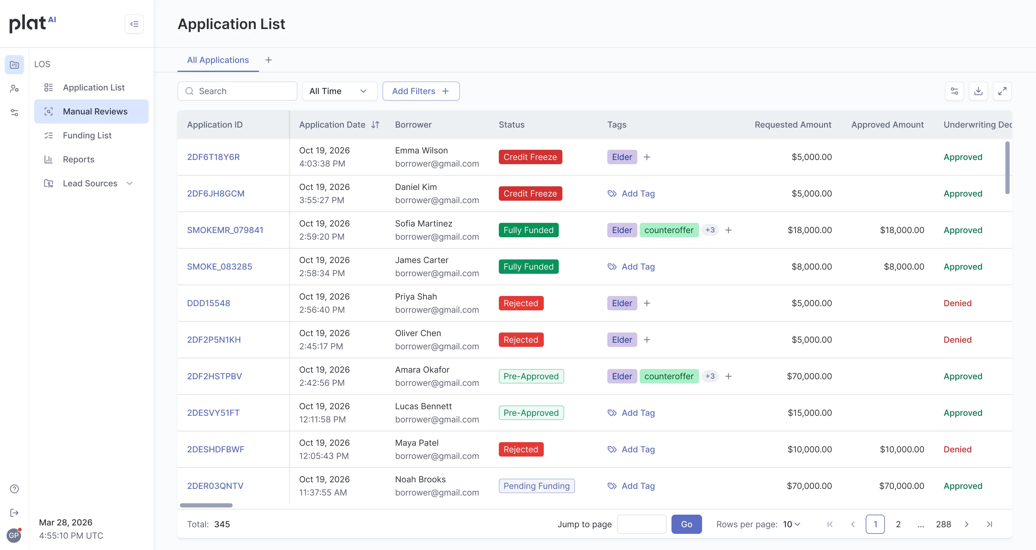Open Reports in sidebar
This screenshot has height=550, width=1036.
91,159
